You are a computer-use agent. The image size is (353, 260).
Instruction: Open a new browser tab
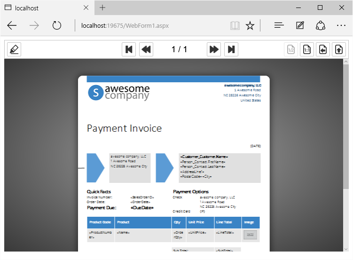(x=102, y=8)
